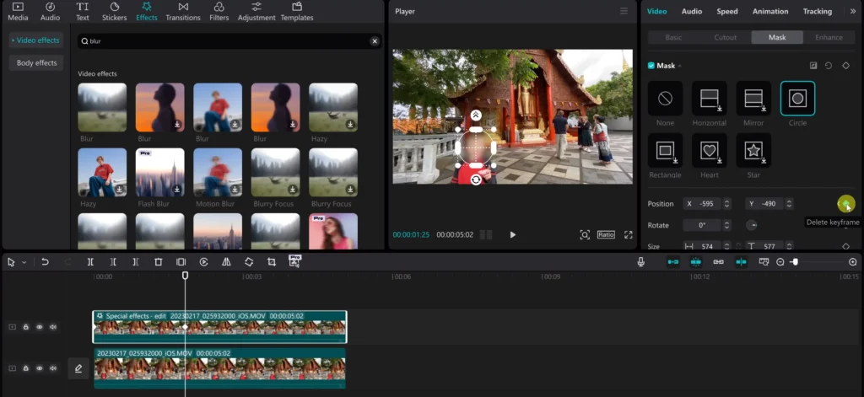The image size is (864, 397).
Task: Click the Rotate clip tool
Action: [249, 262]
